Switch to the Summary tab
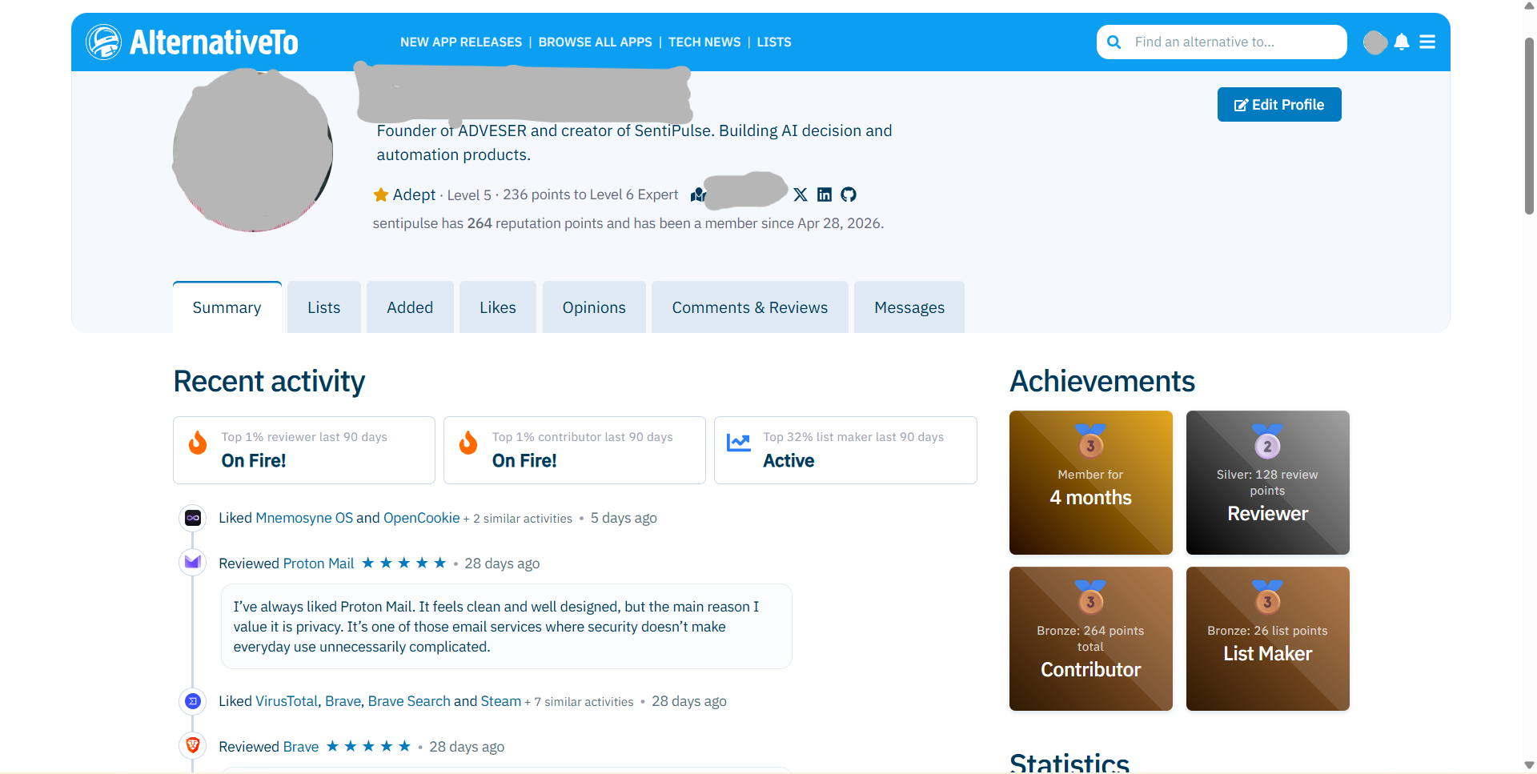The width and height of the screenshot is (1537, 774). (227, 307)
